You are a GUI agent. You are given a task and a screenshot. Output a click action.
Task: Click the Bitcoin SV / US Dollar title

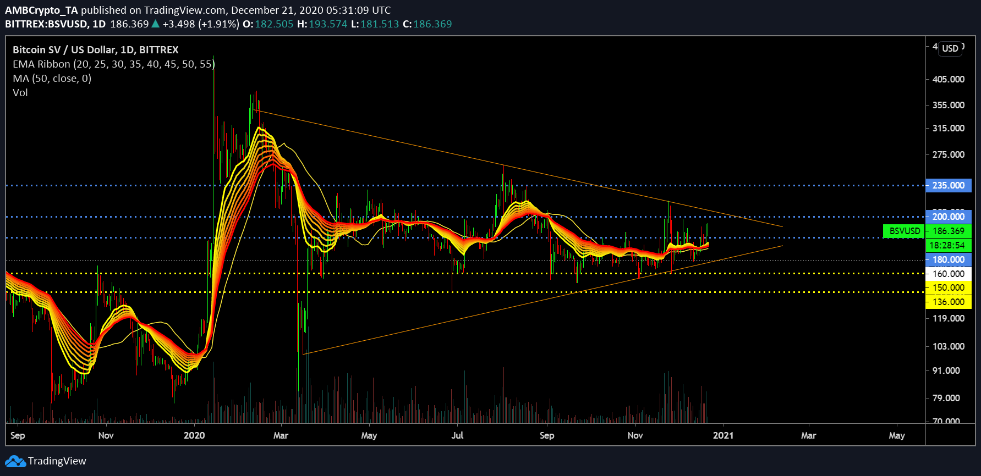(x=96, y=49)
